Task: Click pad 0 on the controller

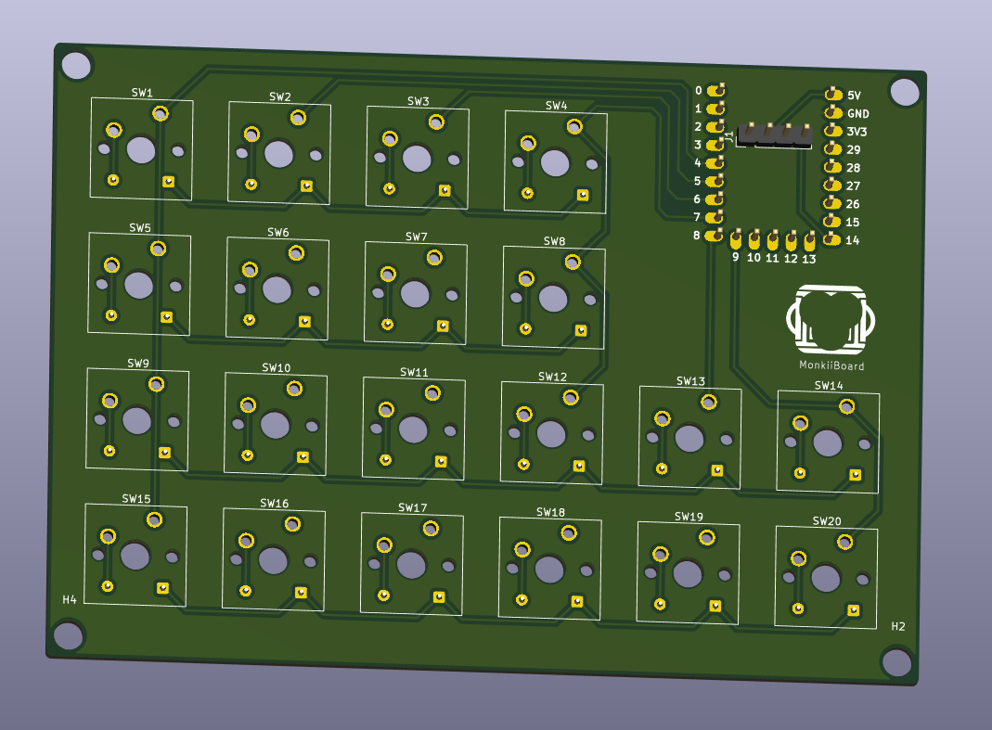Action: tap(716, 91)
